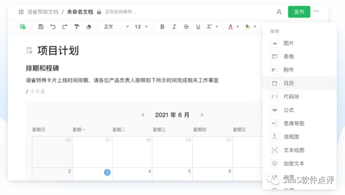345x195 pixels.
Task: Click the 星期三 column header
Action: click(159, 130)
